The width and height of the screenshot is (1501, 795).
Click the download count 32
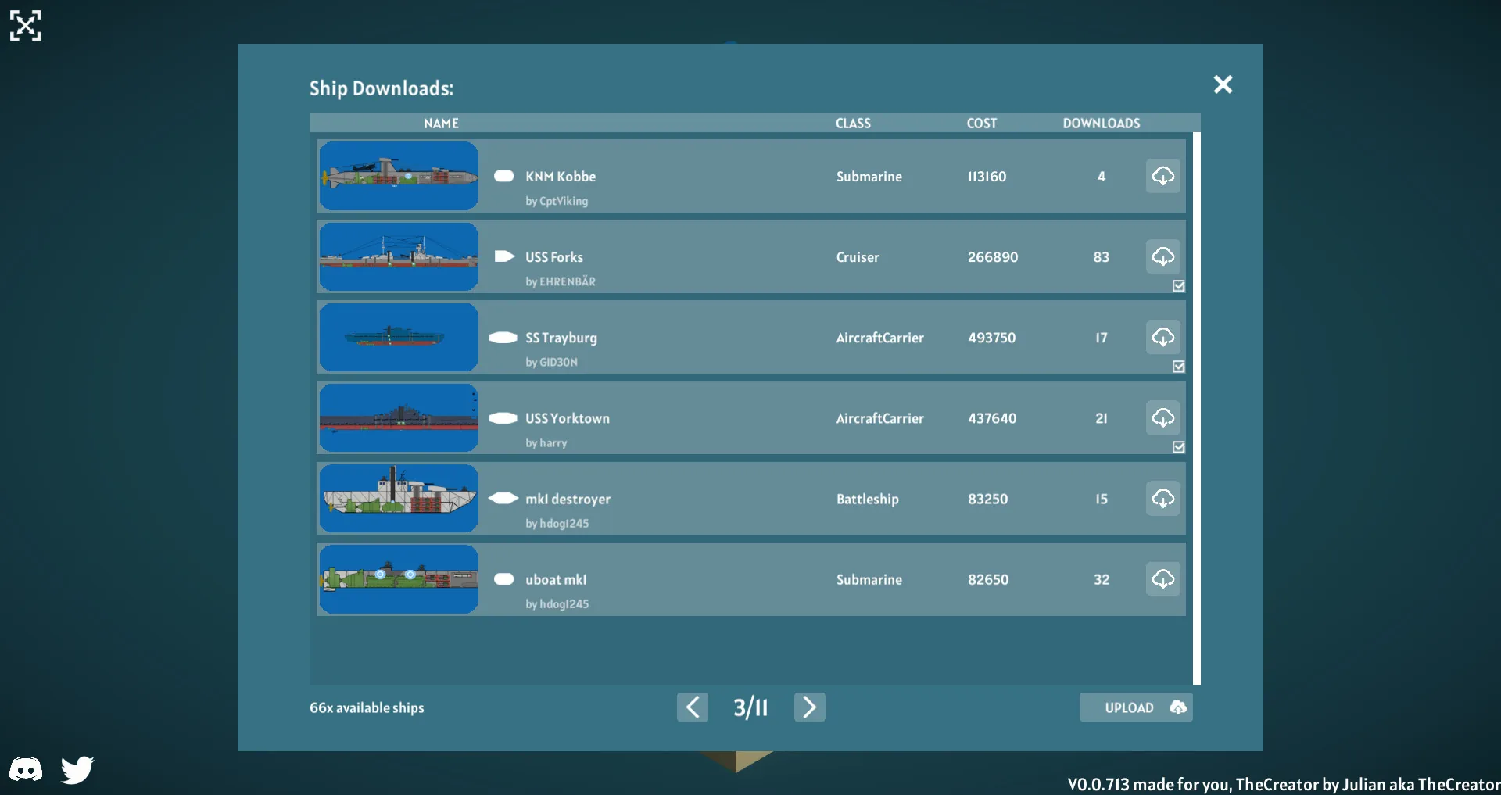(1102, 579)
